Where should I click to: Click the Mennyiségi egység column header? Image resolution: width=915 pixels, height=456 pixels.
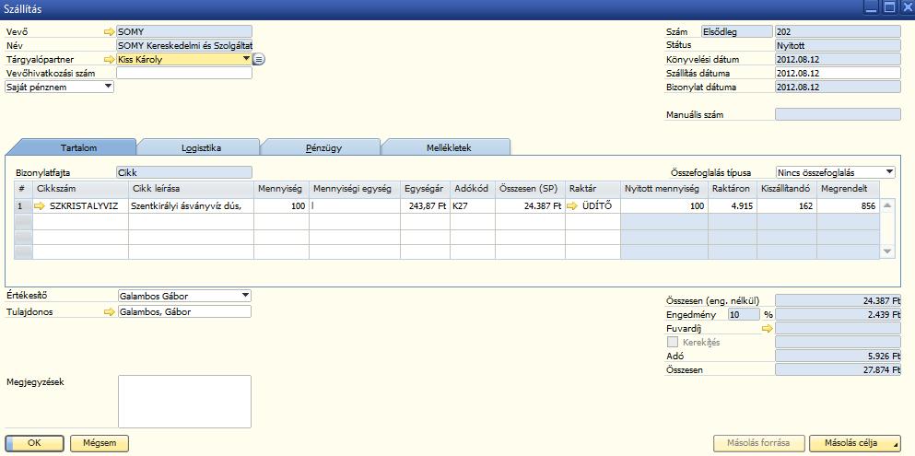tap(355, 189)
